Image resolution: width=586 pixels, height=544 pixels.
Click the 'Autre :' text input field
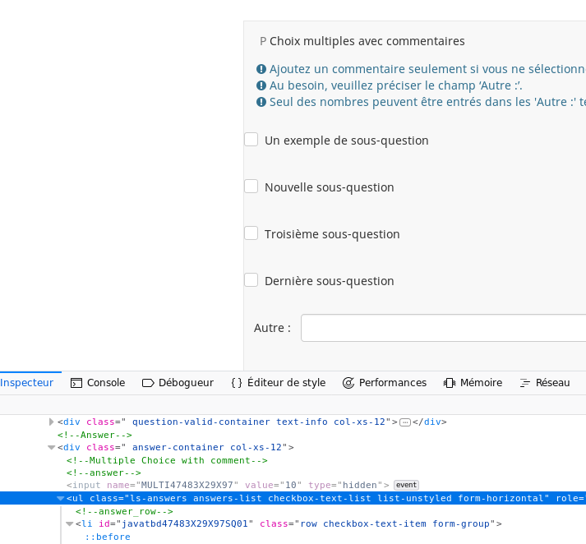point(443,328)
